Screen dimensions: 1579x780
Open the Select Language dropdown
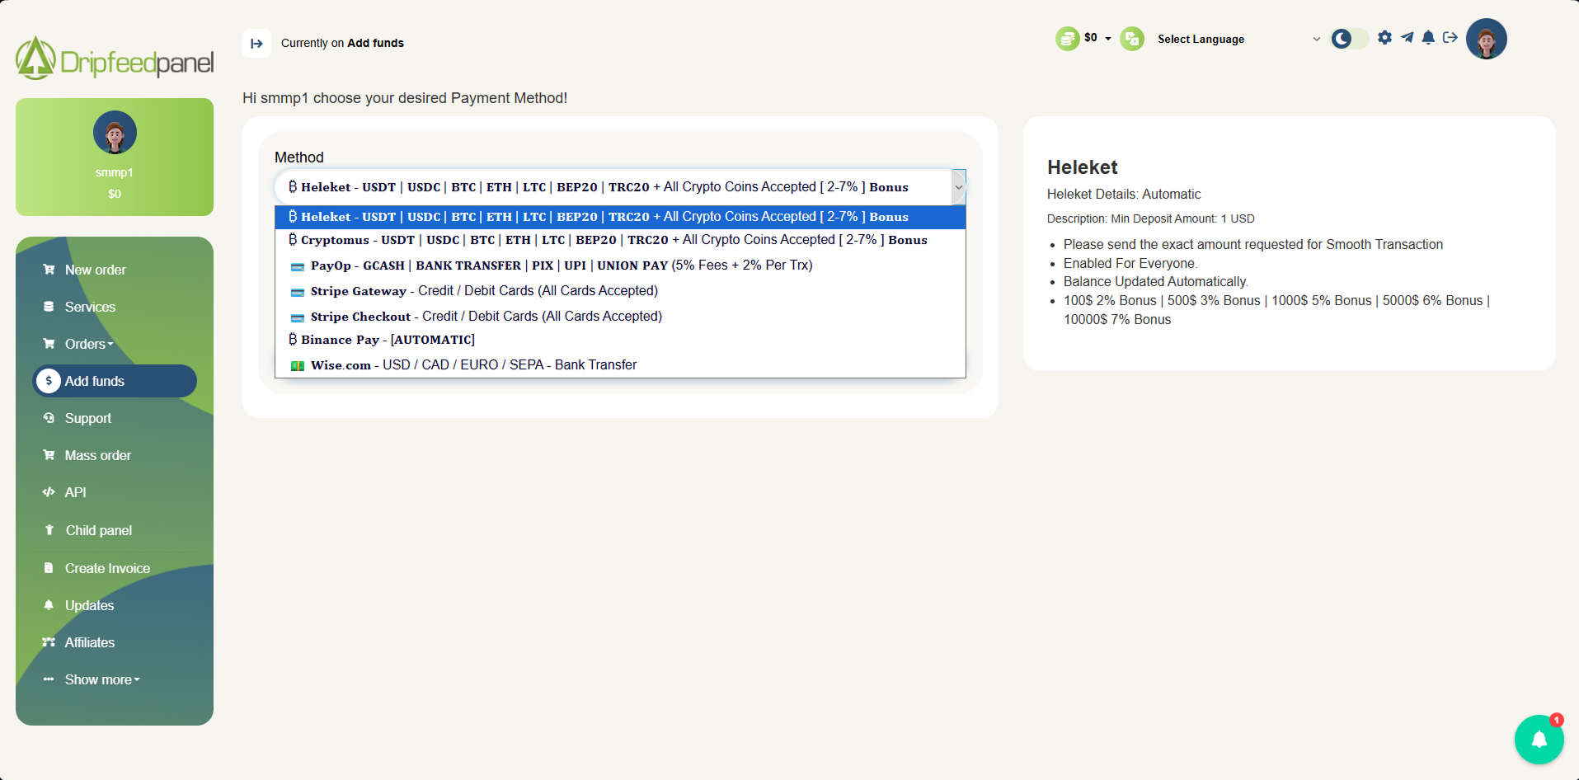[1237, 39]
